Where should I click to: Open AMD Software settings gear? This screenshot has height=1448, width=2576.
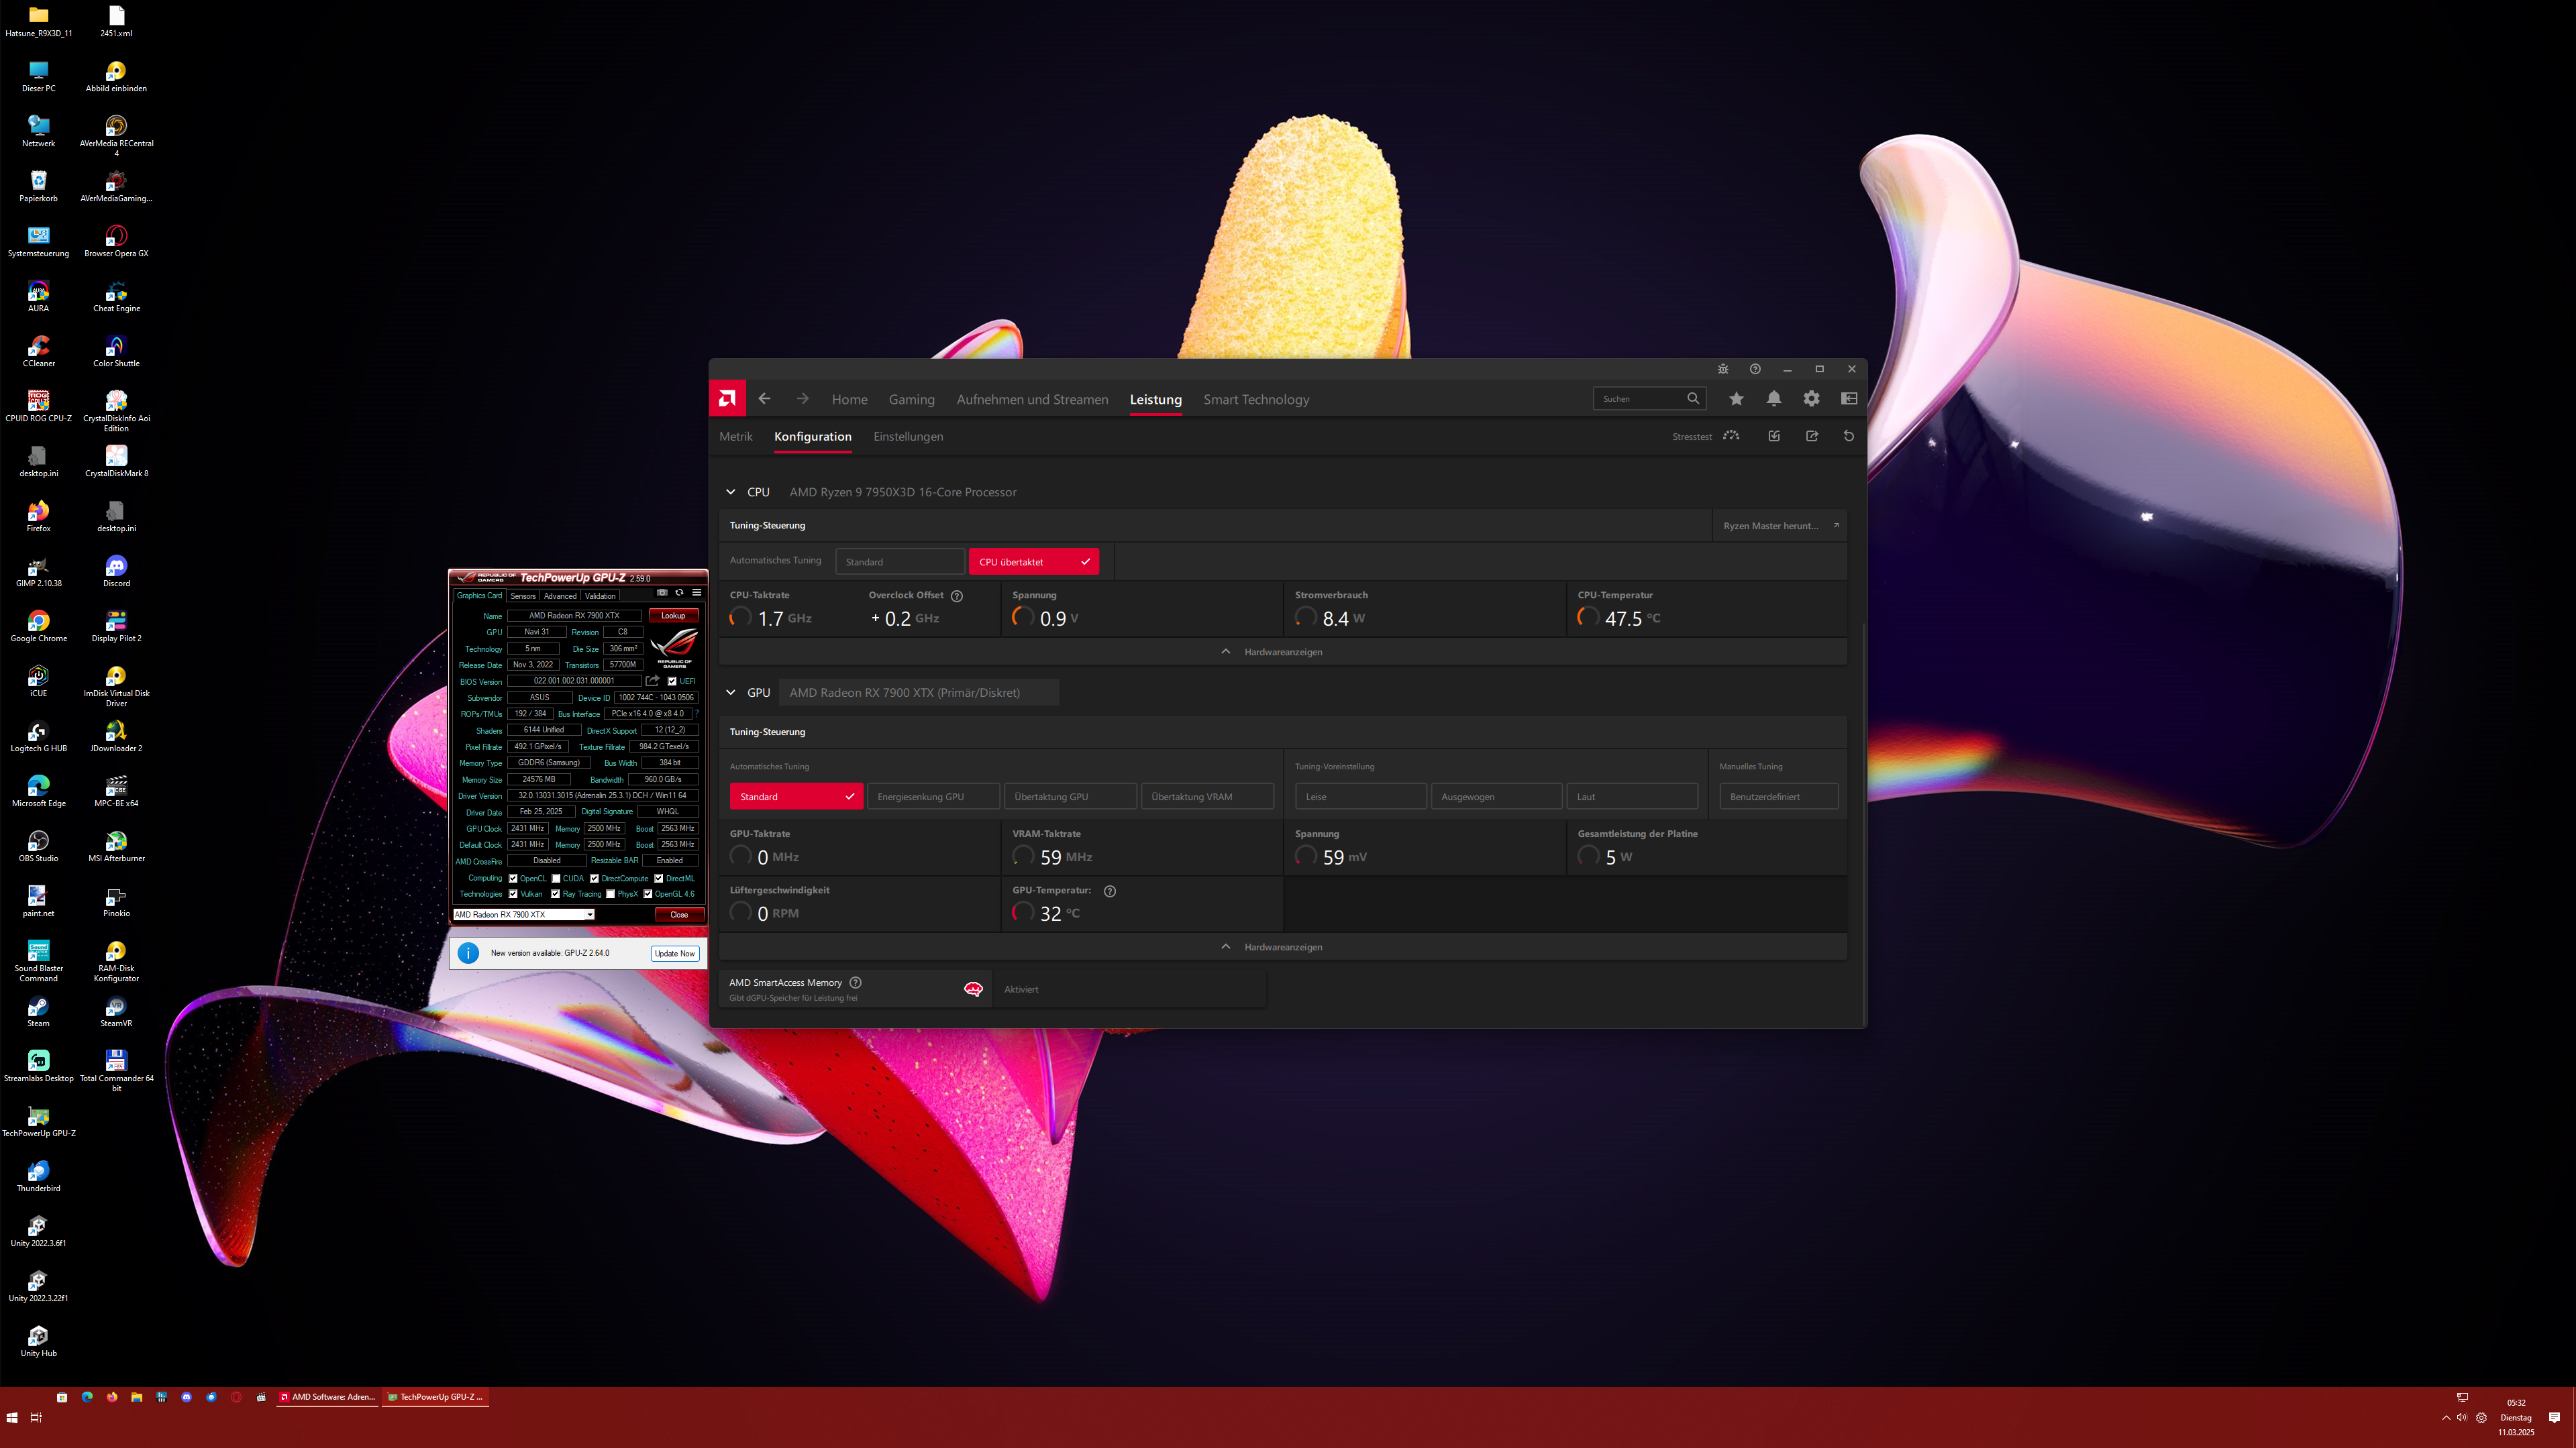tap(1811, 398)
